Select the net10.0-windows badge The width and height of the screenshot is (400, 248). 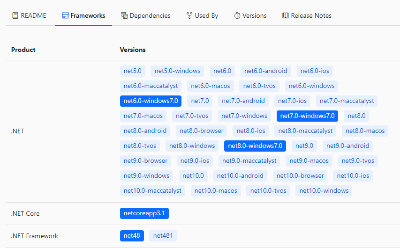(324, 190)
